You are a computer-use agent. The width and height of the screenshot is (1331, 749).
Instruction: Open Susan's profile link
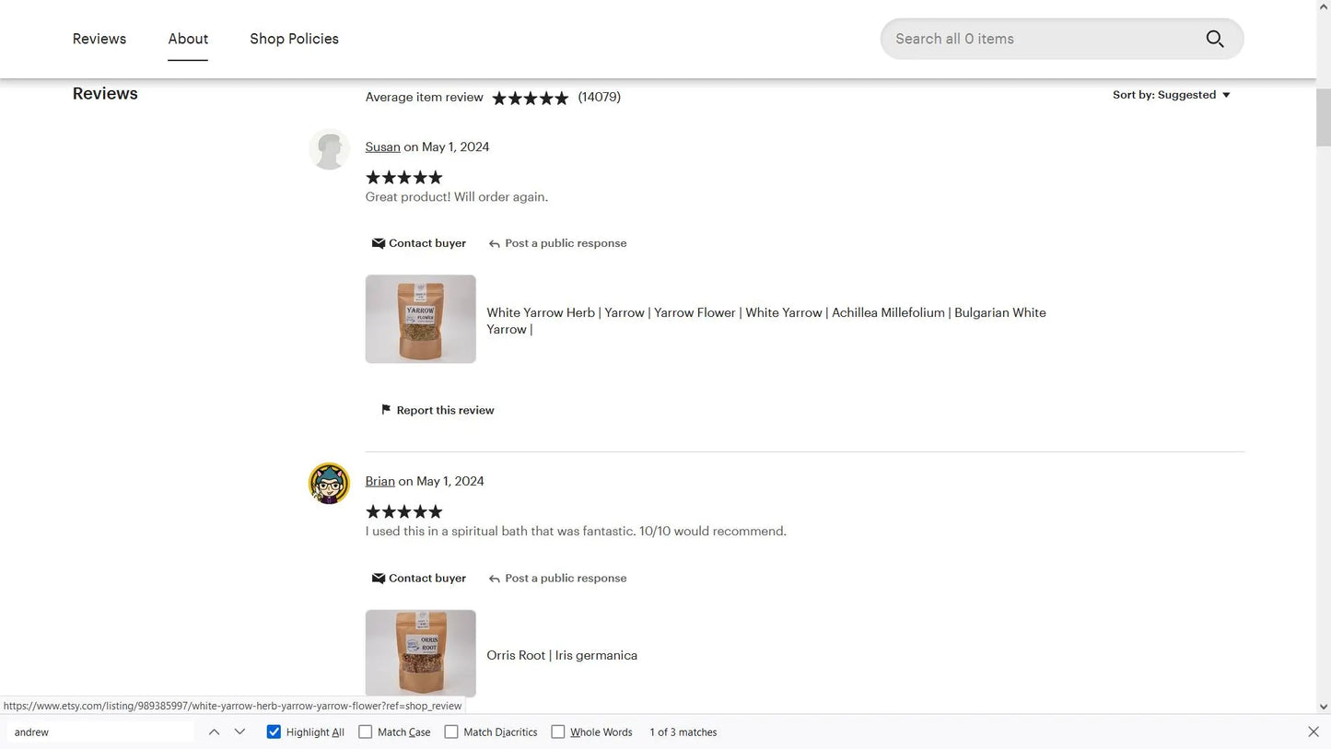click(382, 147)
